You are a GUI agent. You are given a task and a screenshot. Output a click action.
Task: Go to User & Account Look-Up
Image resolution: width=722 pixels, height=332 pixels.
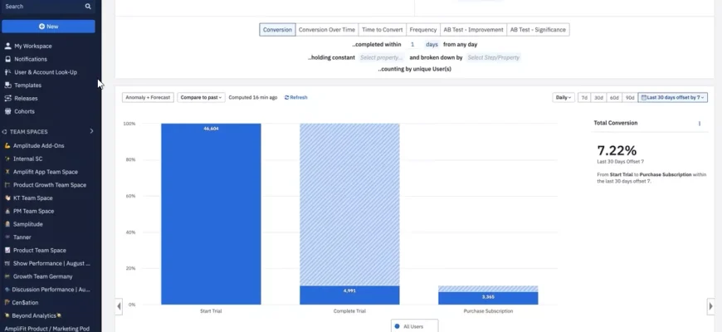(x=45, y=72)
